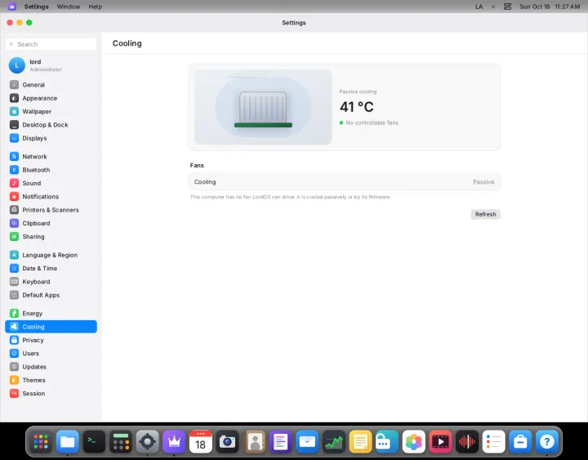Click the Refresh button

coord(485,214)
